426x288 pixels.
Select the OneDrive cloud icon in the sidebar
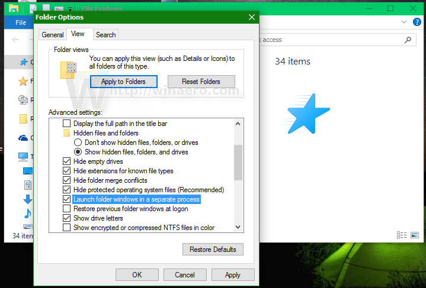[x=23, y=138]
